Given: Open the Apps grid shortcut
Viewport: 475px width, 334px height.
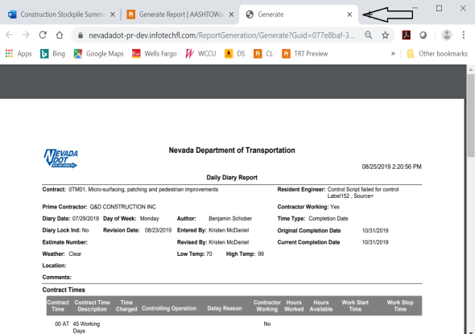Looking at the screenshot, I should (19, 54).
